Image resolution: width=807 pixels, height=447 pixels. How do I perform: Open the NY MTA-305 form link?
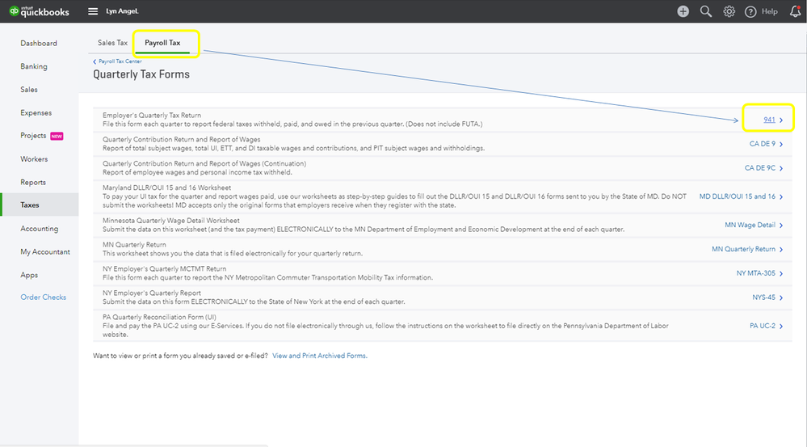coord(755,273)
